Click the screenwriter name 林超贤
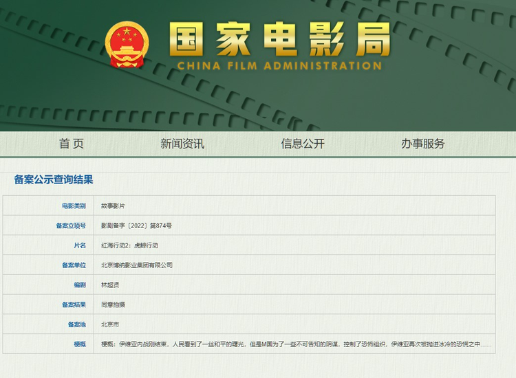The width and height of the screenshot is (516, 378). pyautogui.click(x=110, y=285)
